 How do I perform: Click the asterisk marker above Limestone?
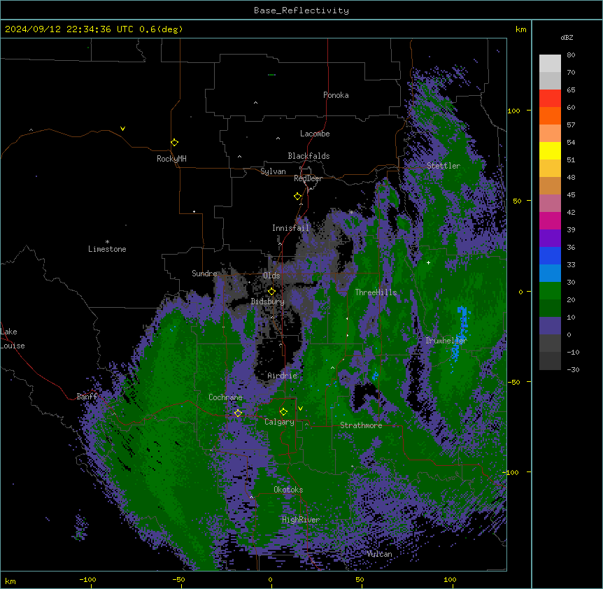click(107, 242)
